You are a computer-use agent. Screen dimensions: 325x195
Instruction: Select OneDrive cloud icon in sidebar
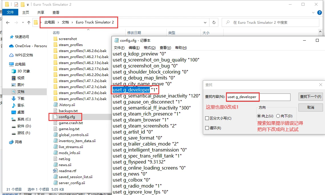pyautogui.click(x=11, y=46)
